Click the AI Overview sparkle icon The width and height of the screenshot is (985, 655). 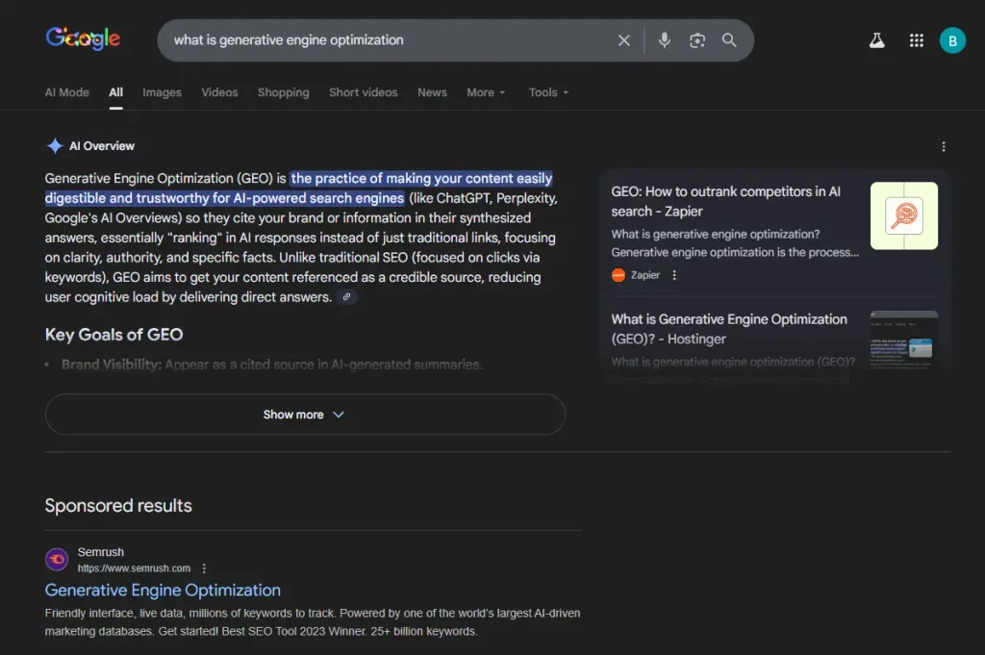[55, 145]
